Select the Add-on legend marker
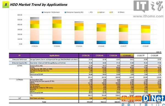165x106 pixels. point(98,12)
